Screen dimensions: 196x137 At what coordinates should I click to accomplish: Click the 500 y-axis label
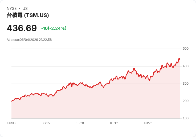click(x=186, y=49)
